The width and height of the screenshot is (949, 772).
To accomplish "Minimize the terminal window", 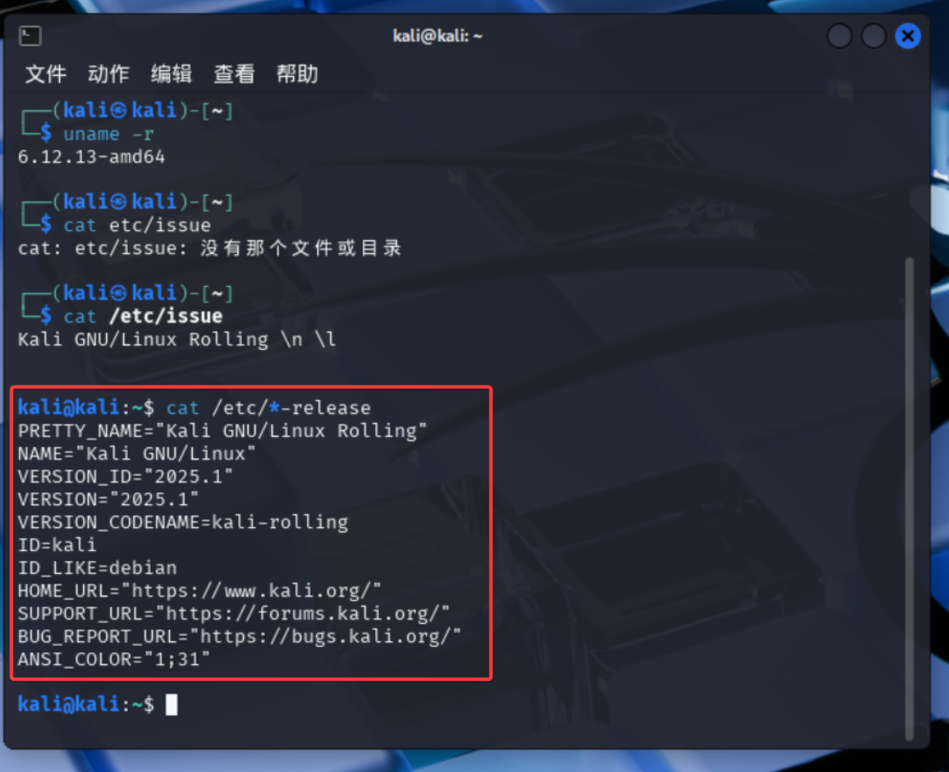I will [x=838, y=37].
